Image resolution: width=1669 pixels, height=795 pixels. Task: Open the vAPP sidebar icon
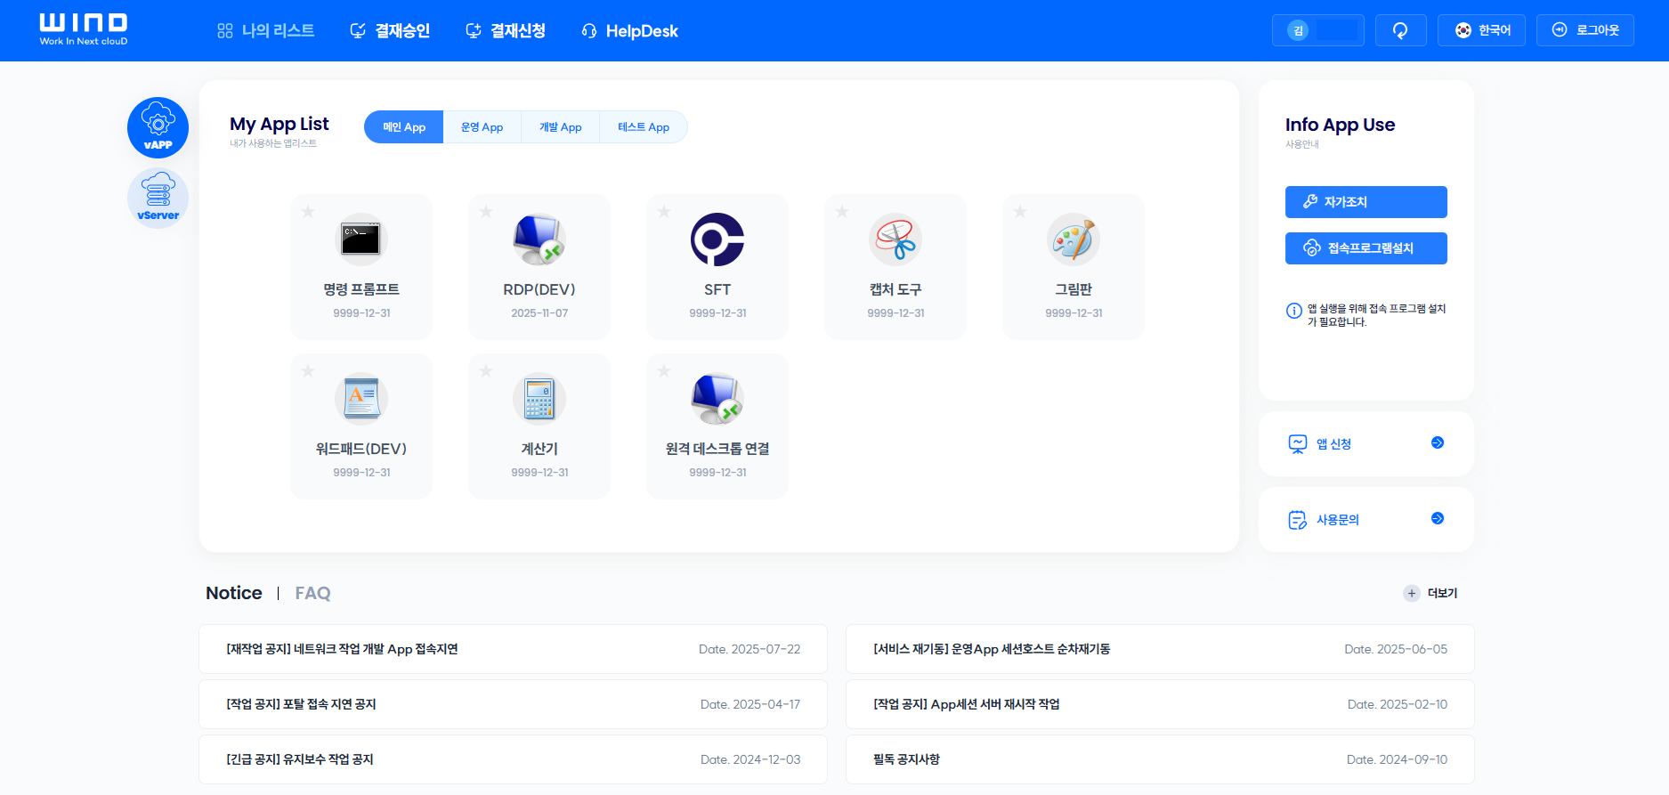coord(158,127)
